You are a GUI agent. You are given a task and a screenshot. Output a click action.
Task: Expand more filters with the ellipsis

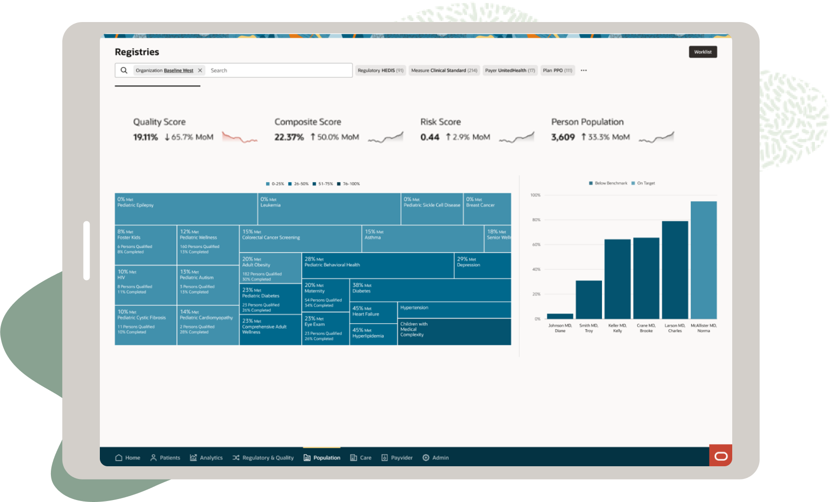(x=583, y=70)
